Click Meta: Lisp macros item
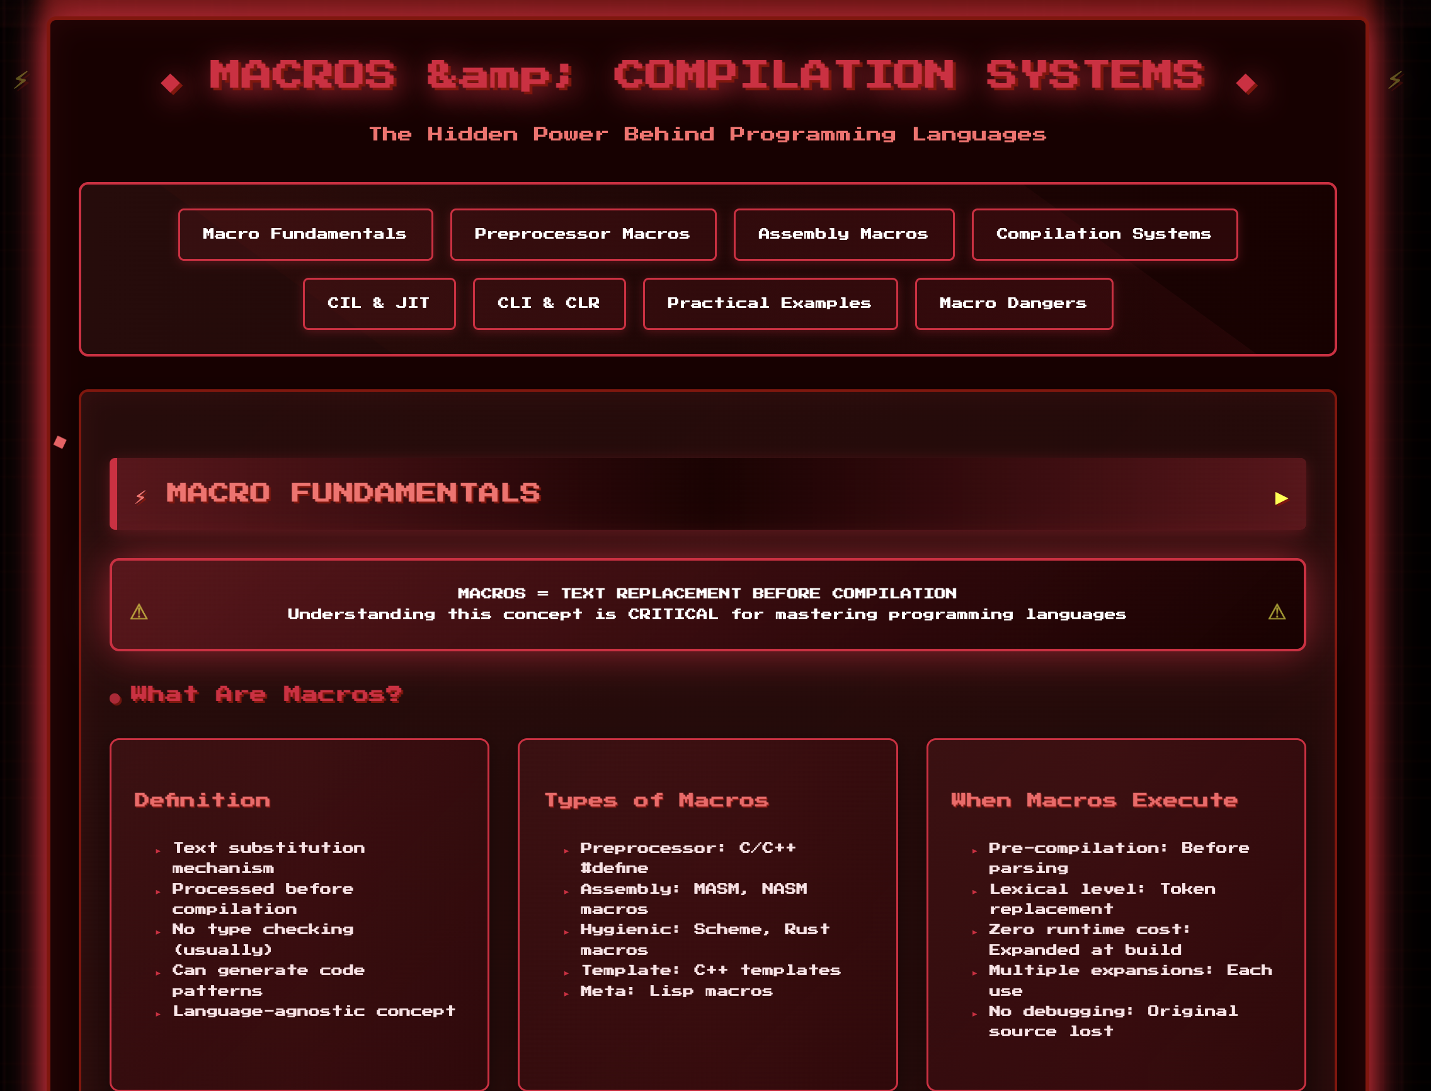The image size is (1431, 1091). click(x=676, y=991)
